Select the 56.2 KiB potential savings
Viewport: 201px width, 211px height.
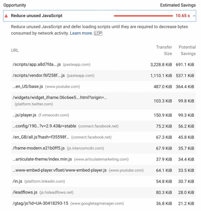[x=186, y=126]
